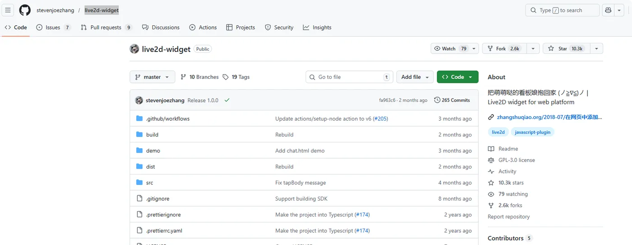
Task: Expand the Star lists caret
Action: click(596, 48)
